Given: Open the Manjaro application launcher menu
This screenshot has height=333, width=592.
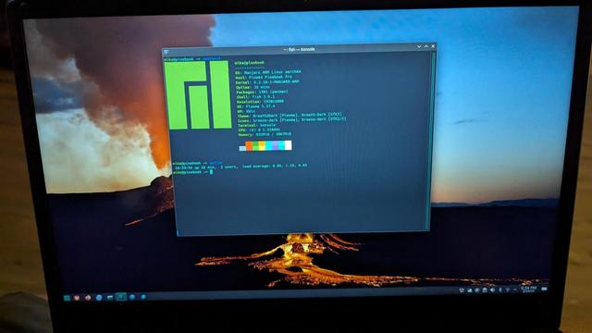Looking at the screenshot, I should (67, 298).
